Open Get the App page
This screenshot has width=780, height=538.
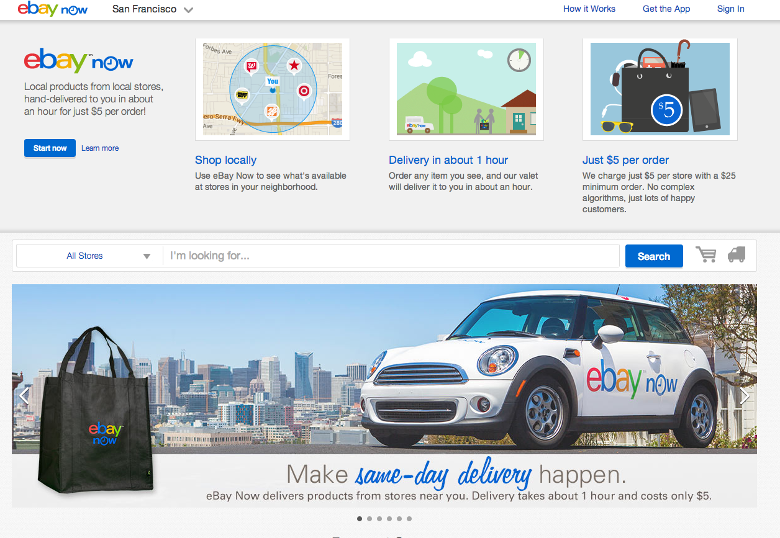pos(666,9)
